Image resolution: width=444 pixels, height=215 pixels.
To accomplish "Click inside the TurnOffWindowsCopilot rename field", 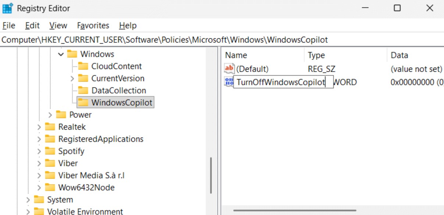I will [x=283, y=82].
